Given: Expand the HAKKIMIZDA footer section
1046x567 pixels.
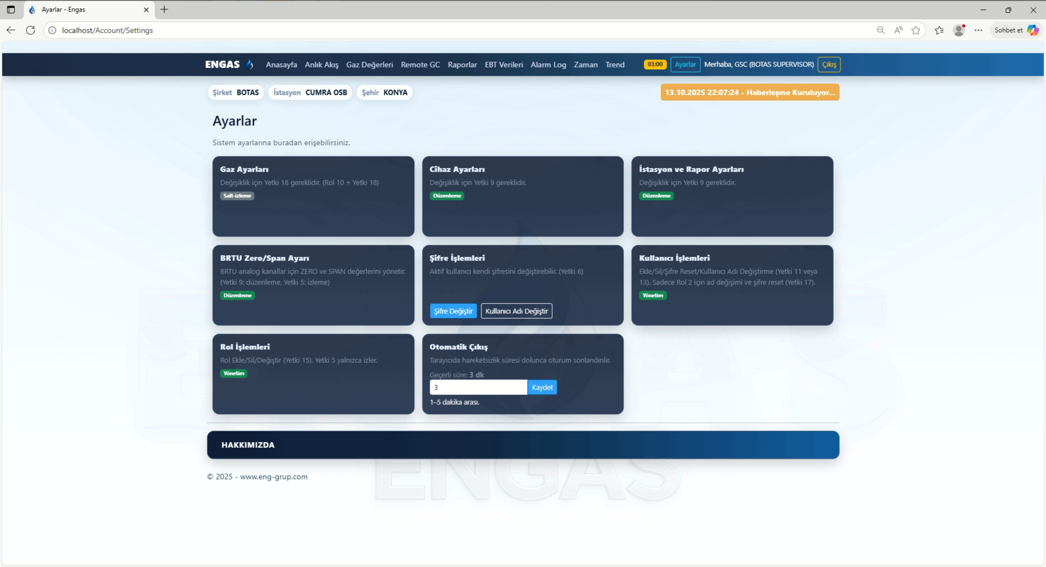Looking at the screenshot, I should coord(248,445).
